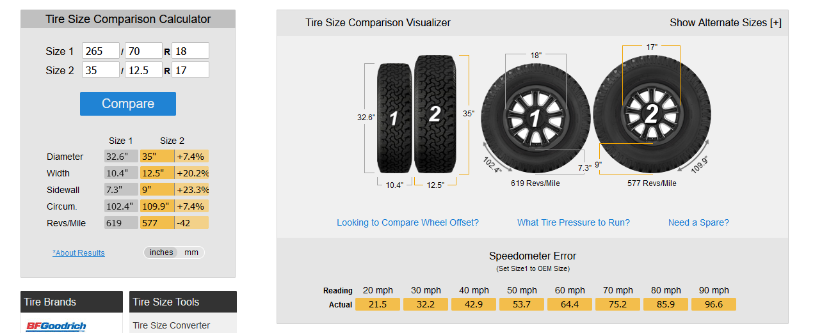Open Looking to Compare Wheel Offset link

pyautogui.click(x=408, y=222)
